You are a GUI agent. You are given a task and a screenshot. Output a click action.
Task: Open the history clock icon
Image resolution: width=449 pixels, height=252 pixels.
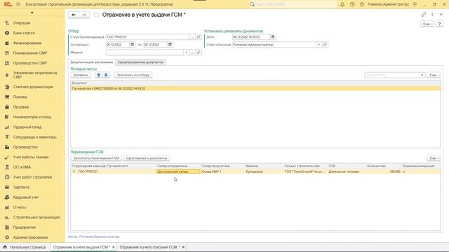pyautogui.click(x=352, y=4)
